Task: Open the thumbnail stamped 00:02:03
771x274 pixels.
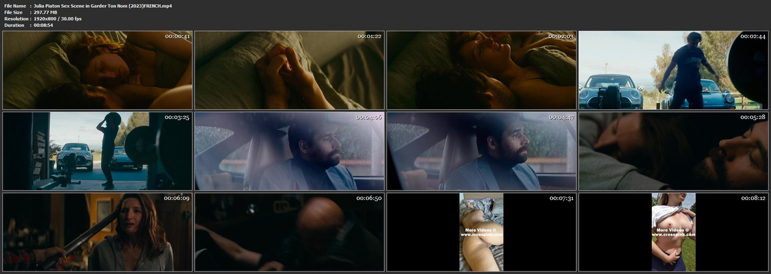Action: [481, 70]
